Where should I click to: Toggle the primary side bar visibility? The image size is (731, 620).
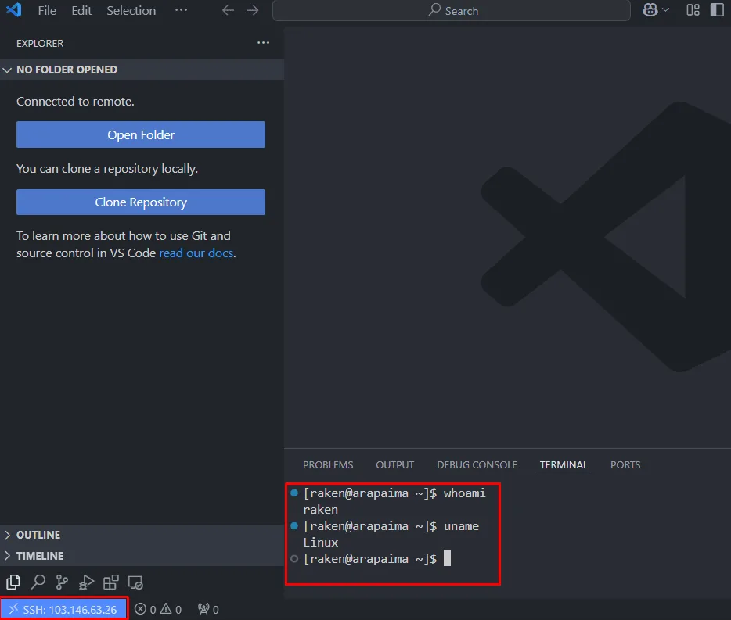(717, 10)
